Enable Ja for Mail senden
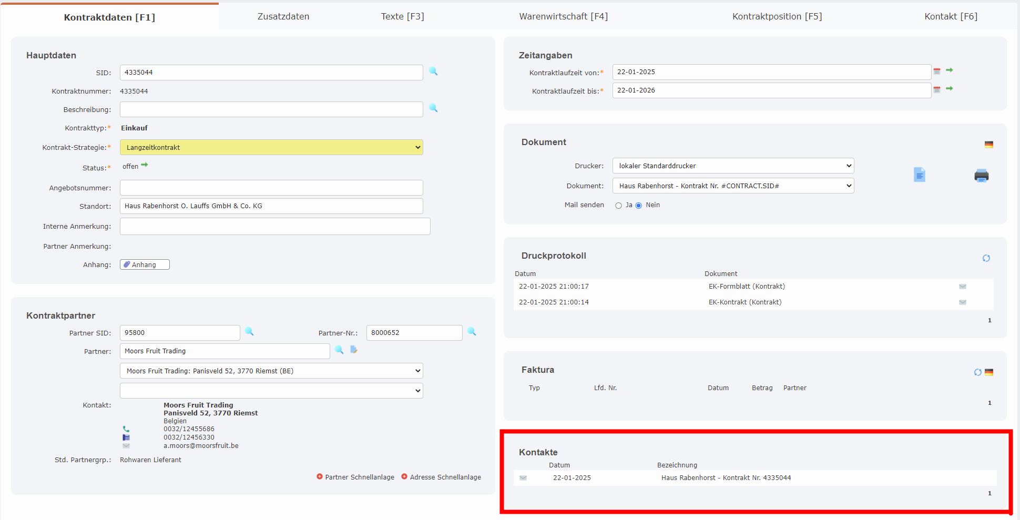 (x=618, y=205)
